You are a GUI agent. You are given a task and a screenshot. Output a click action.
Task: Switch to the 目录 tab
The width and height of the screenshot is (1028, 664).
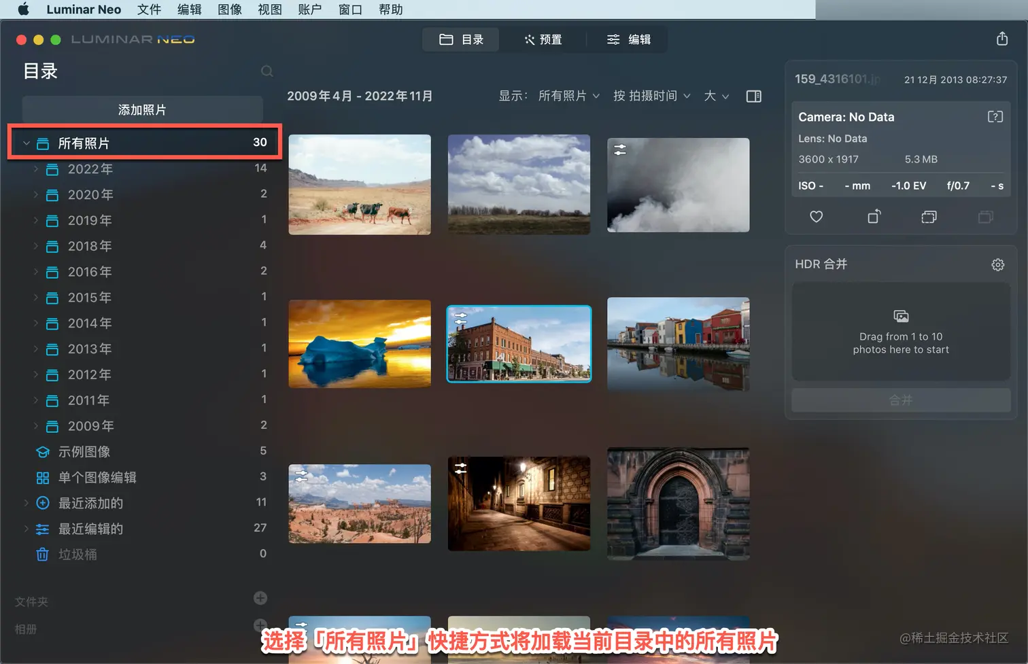click(x=461, y=39)
